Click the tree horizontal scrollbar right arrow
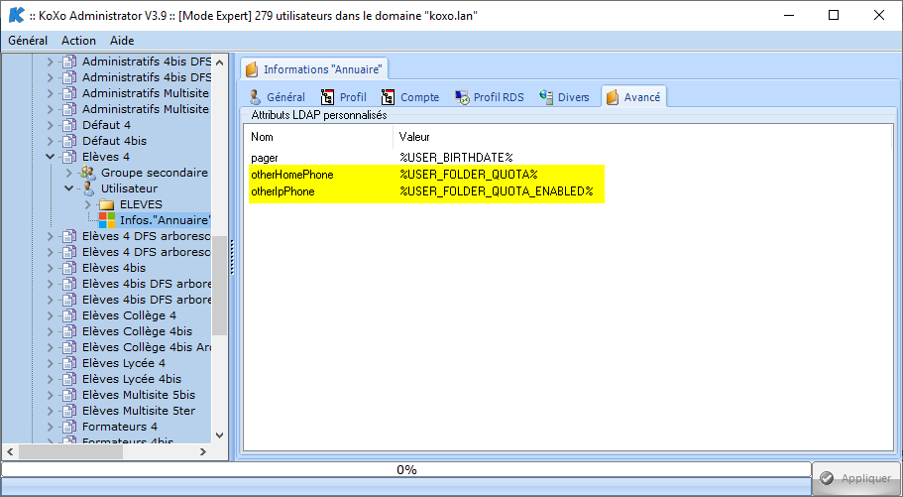The width and height of the screenshot is (903, 497). 203,452
